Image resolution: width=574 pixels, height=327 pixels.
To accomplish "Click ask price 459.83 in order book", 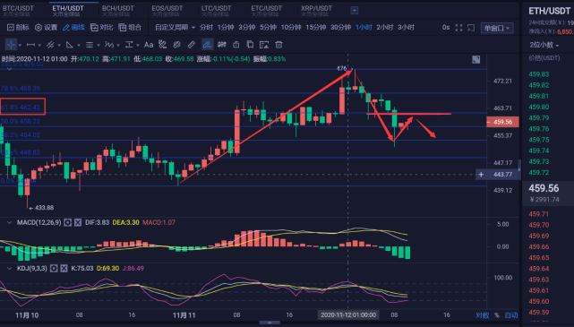I will pos(539,74).
